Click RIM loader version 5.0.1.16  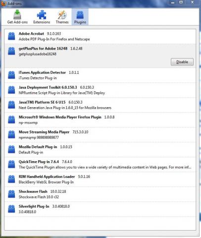click(x=84, y=177)
